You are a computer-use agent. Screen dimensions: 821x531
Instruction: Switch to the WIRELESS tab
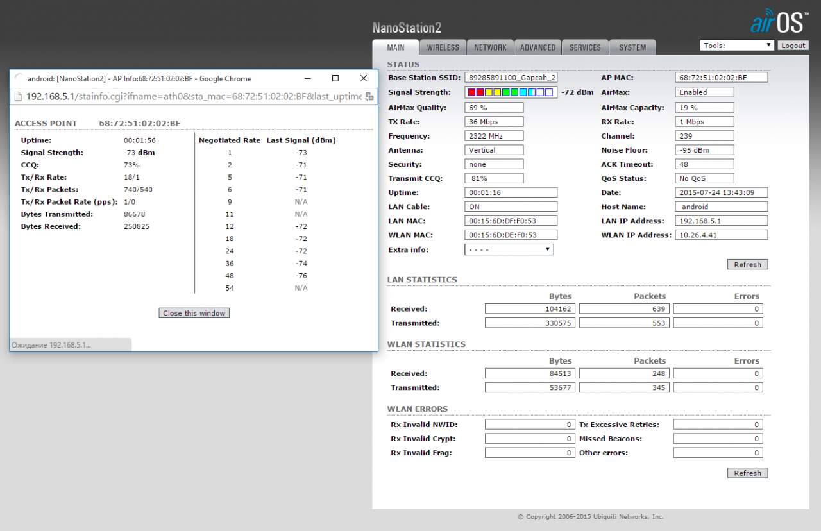coord(443,47)
